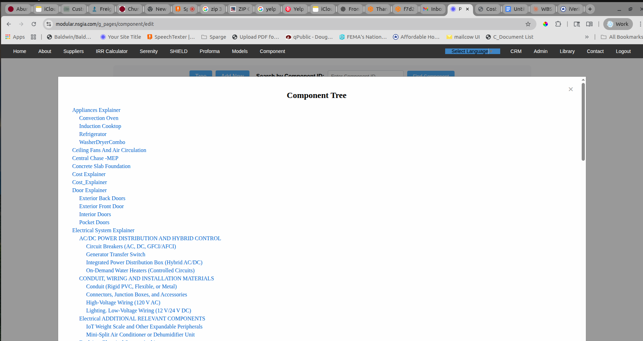View site information icon in address bar
643x341 pixels.
[x=49, y=24]
